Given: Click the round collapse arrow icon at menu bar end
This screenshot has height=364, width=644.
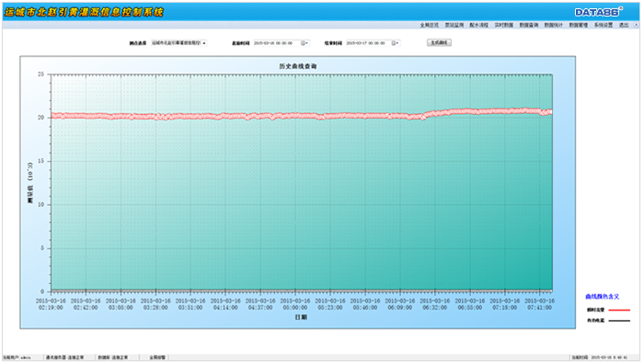Looking at the screenshot, I should pyautogui.click(x=637, y=25).
